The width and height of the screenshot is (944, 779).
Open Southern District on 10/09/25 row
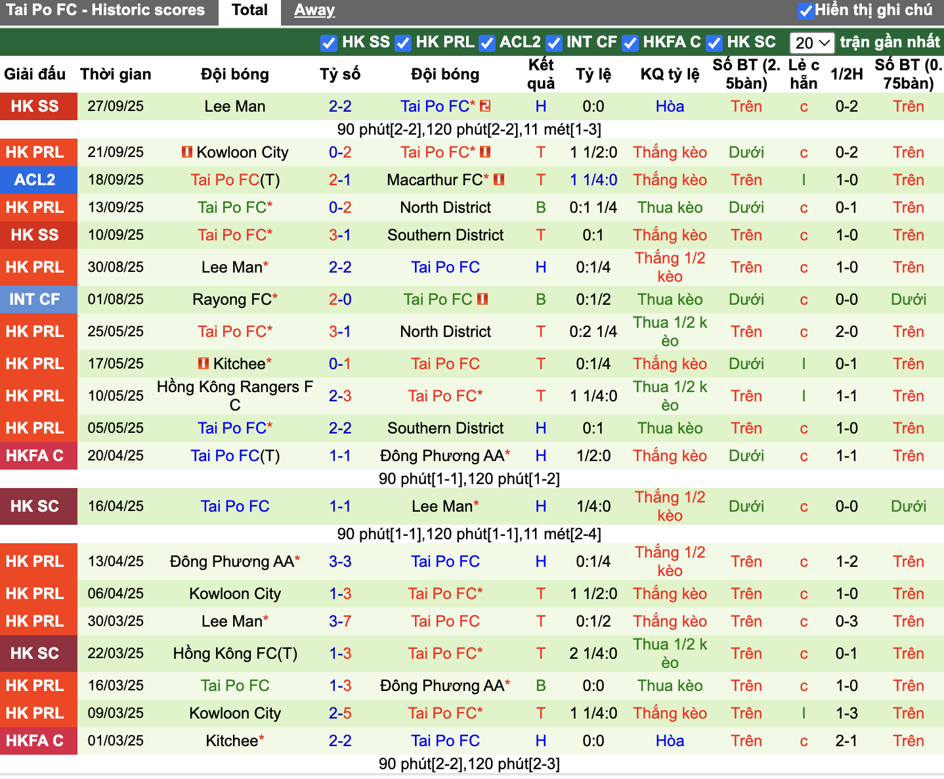coord(446,235)
